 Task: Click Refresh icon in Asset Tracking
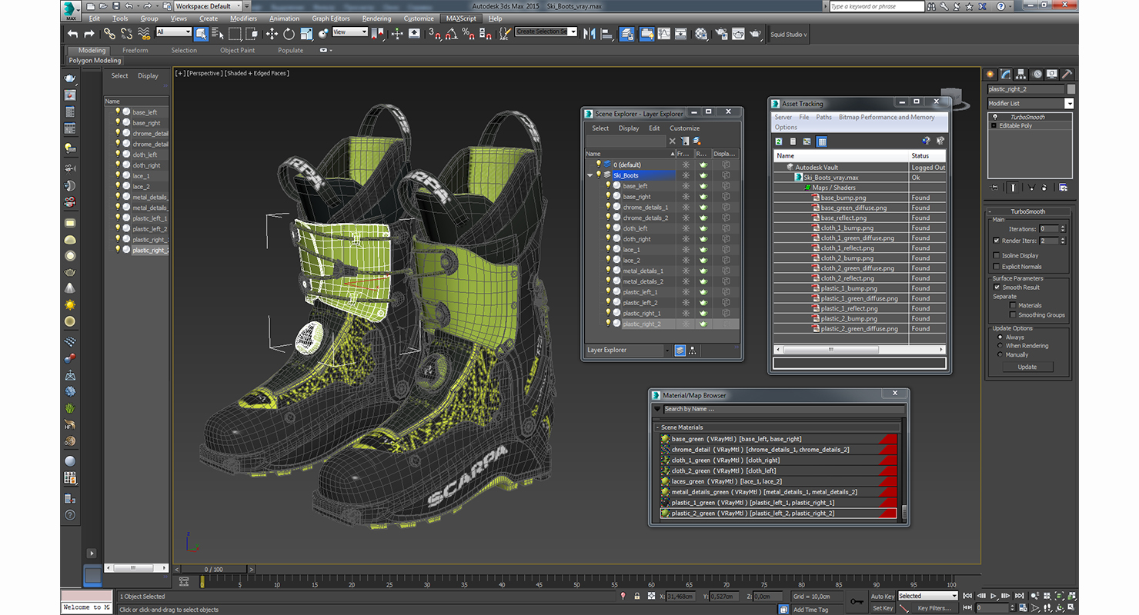point(779,141)
